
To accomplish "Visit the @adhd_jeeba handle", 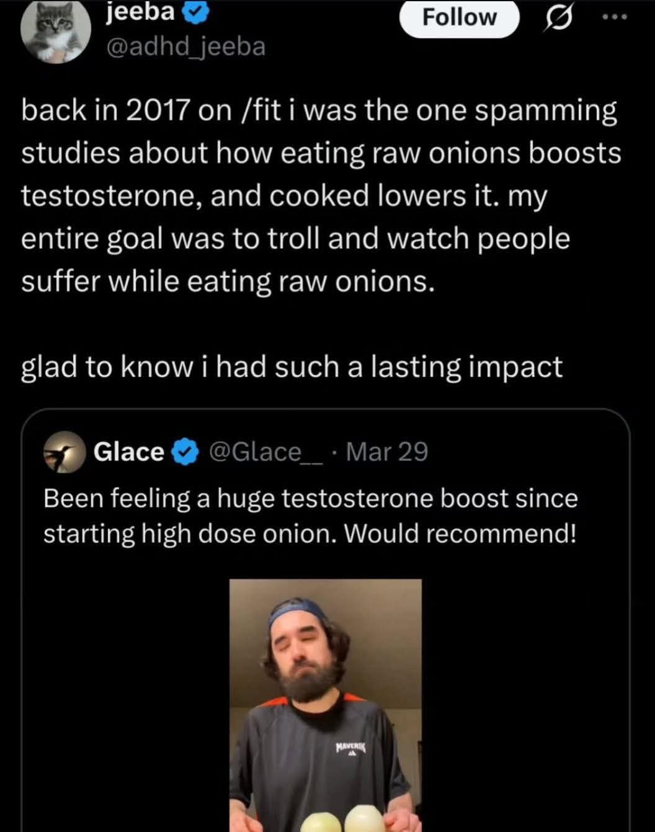I will tap(186, 47).
